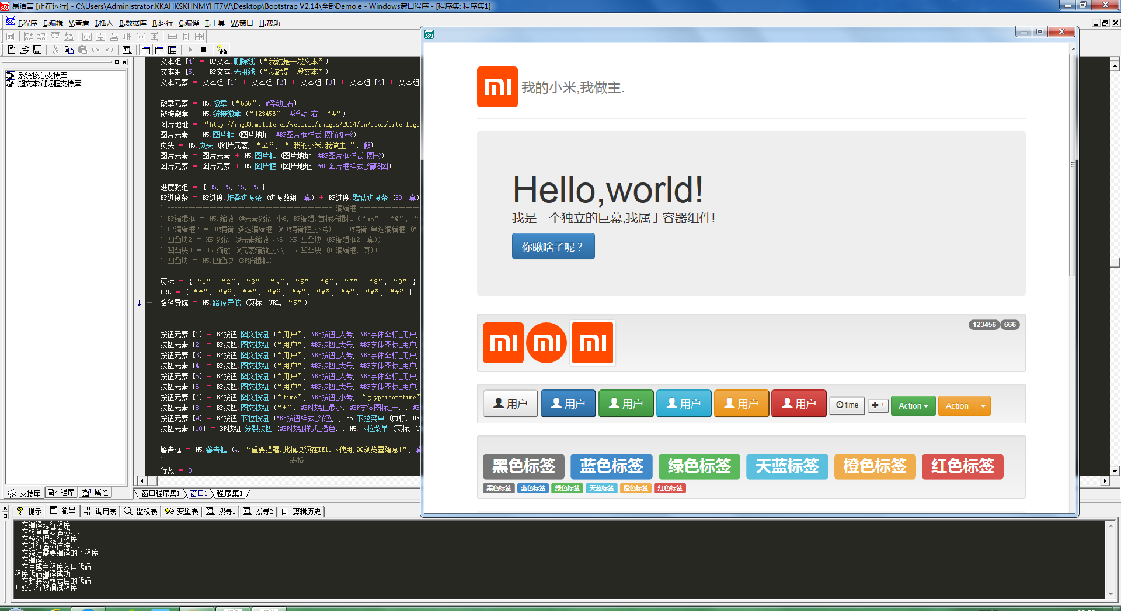
Task: Open the E.编辑 menu
Action: tap(53, 23)
